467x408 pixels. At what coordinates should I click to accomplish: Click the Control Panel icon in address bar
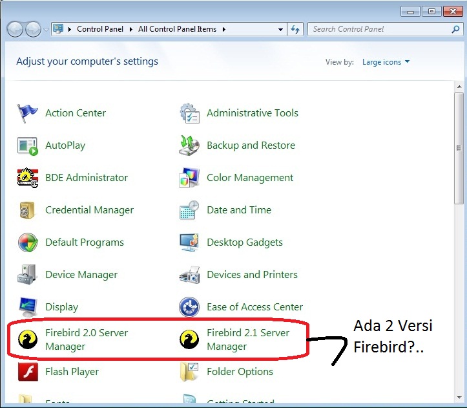pos(58,29)
